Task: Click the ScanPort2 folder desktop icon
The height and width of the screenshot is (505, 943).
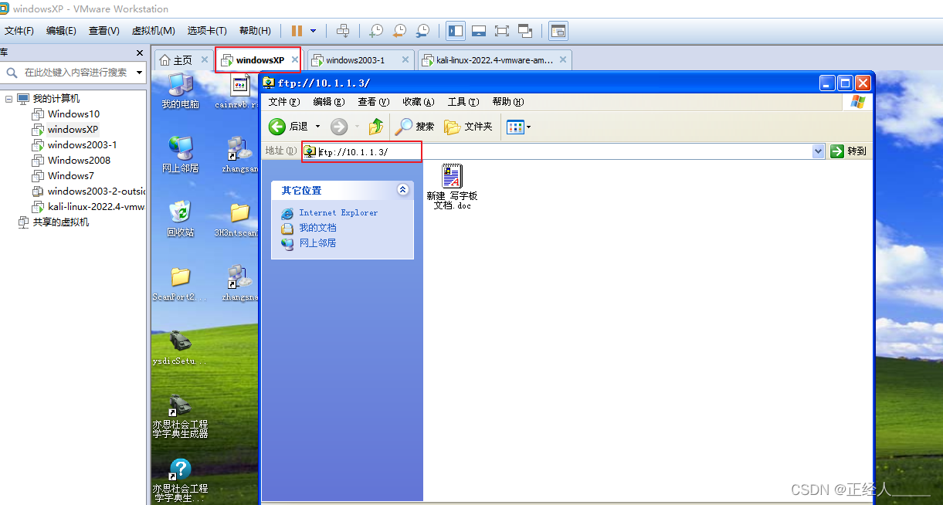Action: coord(180,283)
